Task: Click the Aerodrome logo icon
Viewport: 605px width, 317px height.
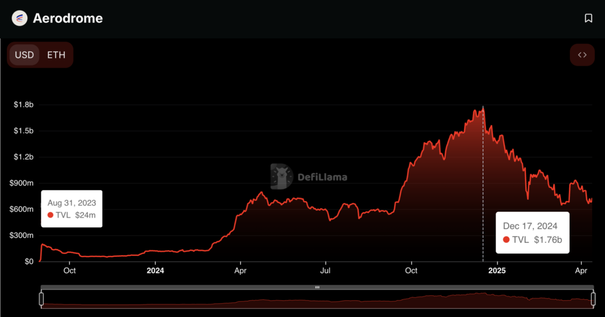Action: point(20,19)
